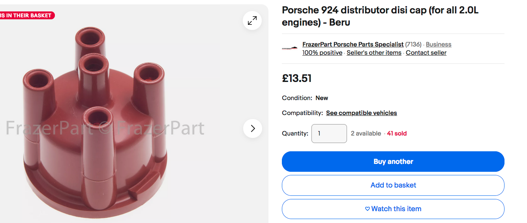
Task: Open the full-screen image expand icon
Action: pyautogui.click(x=252, y=20)
